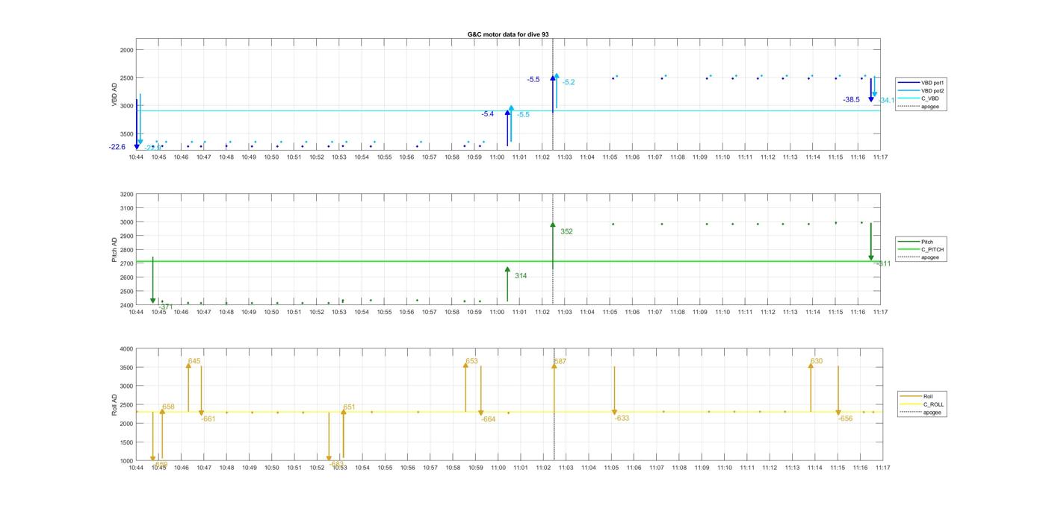The width and height of the screenshot is (1046, 517).
Task: Click 'apogee' in the Roll plot legend
Action: pyautogui.click(x=920, y=412)
